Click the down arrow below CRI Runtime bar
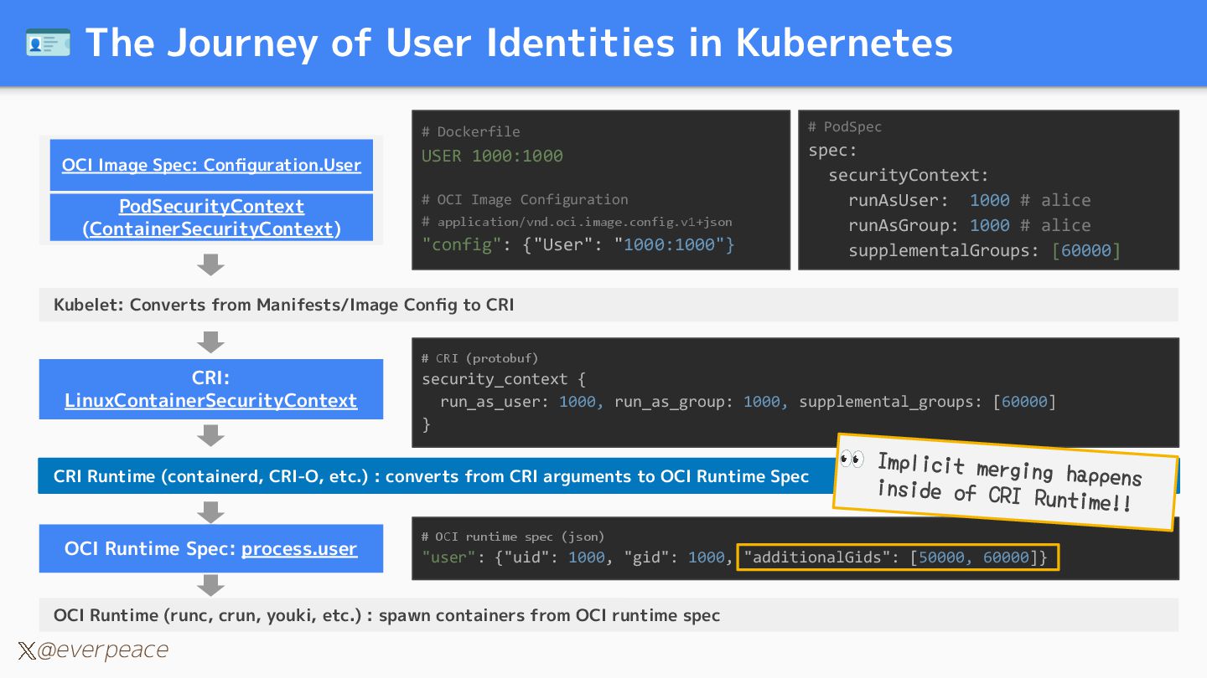 (x=210, y=511)
